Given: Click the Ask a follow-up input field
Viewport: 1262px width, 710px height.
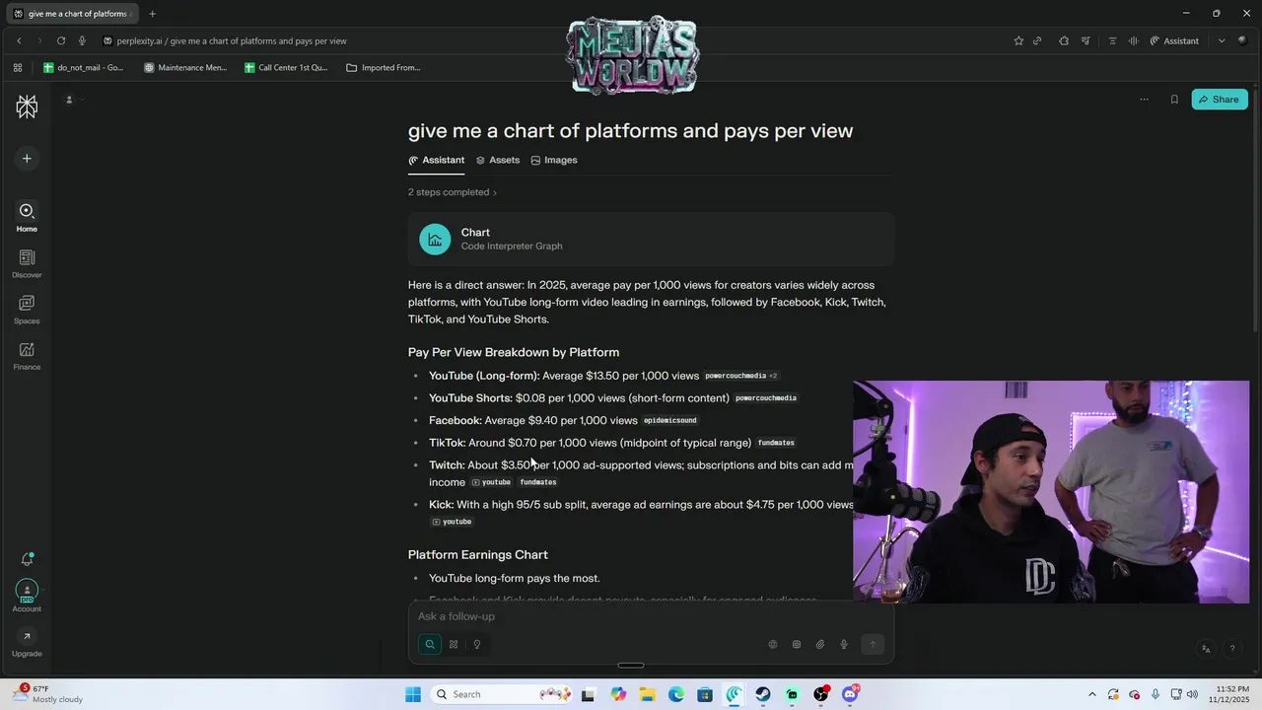Looking at the screenshot, I should (651, 616).
